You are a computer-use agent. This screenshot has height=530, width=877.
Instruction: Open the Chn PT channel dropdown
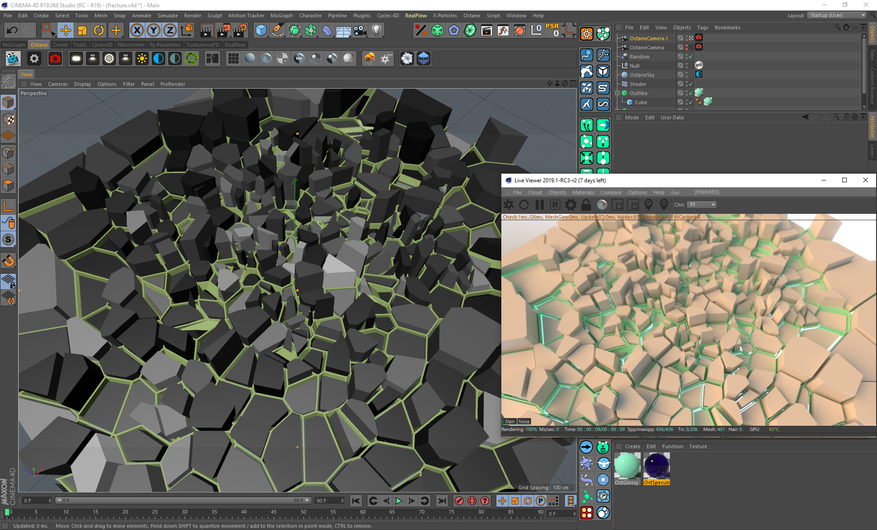pyautogui.click(x=702, y=205)
